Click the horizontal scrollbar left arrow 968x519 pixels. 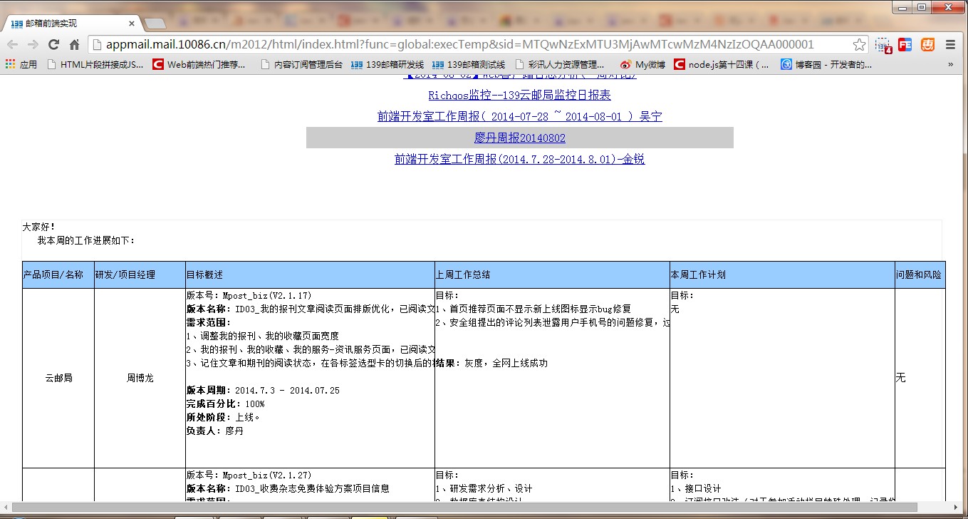(6, 507)
